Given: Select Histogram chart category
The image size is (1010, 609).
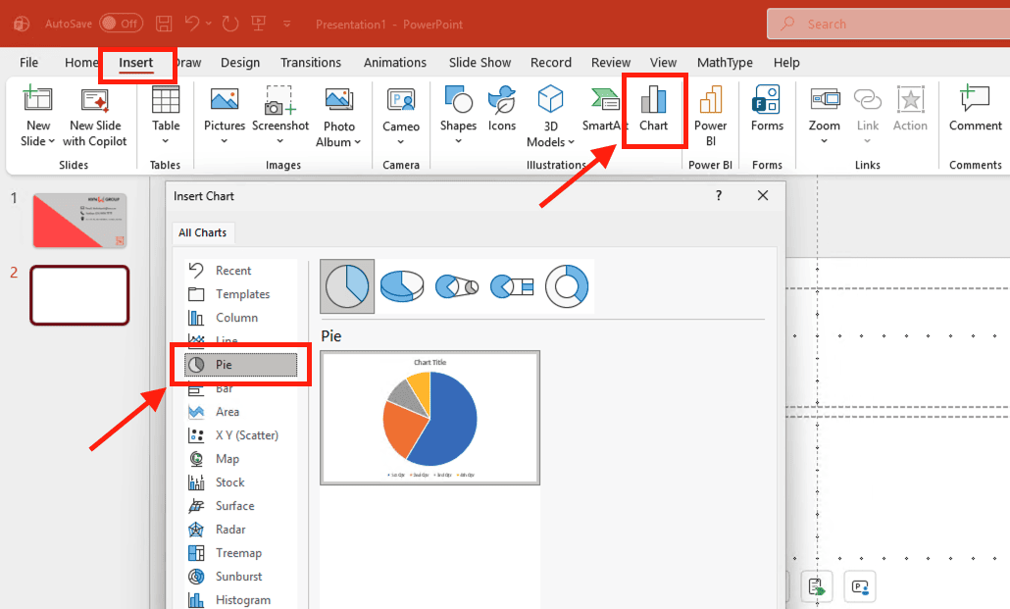Looking at the screenshot, I should click(x=241, y=600).
